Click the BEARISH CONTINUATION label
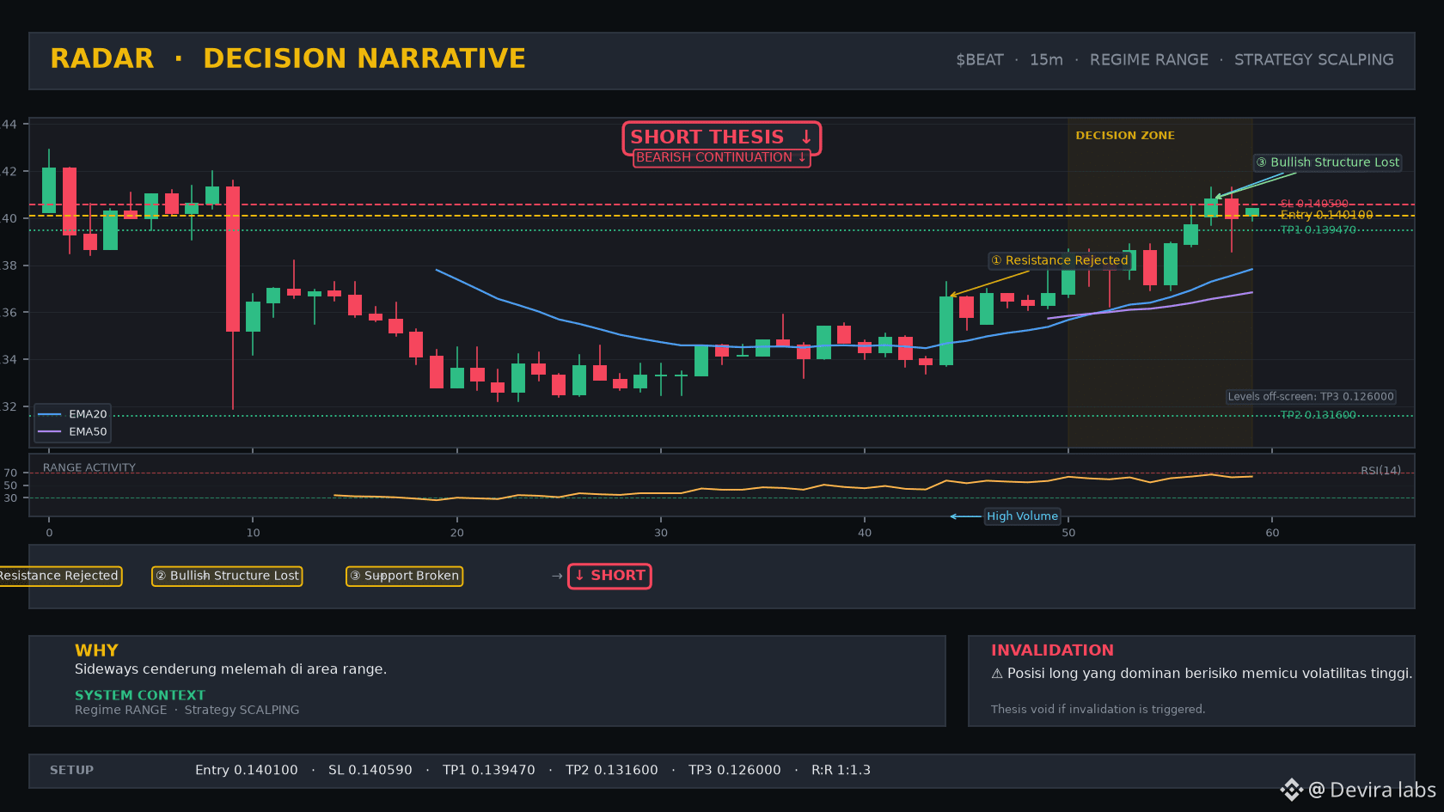The image size is (1444, 812). pyautogui.click(x=722, y=157)
